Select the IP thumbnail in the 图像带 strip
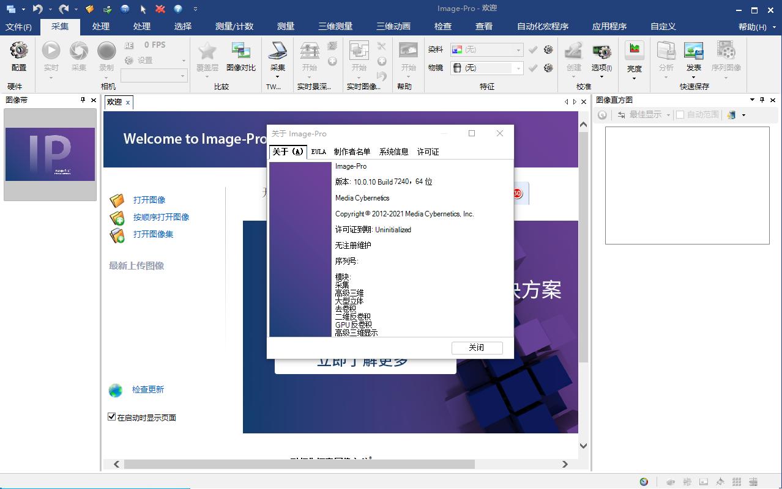 (50, 154)
